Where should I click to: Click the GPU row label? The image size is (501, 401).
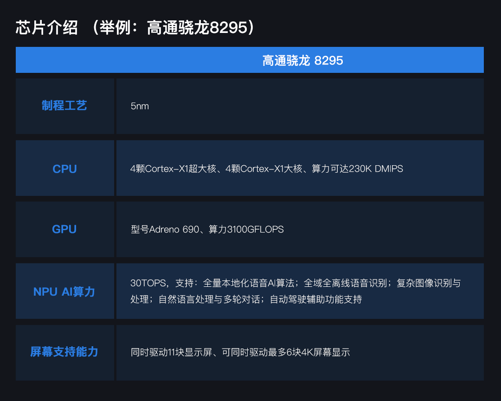64,229
